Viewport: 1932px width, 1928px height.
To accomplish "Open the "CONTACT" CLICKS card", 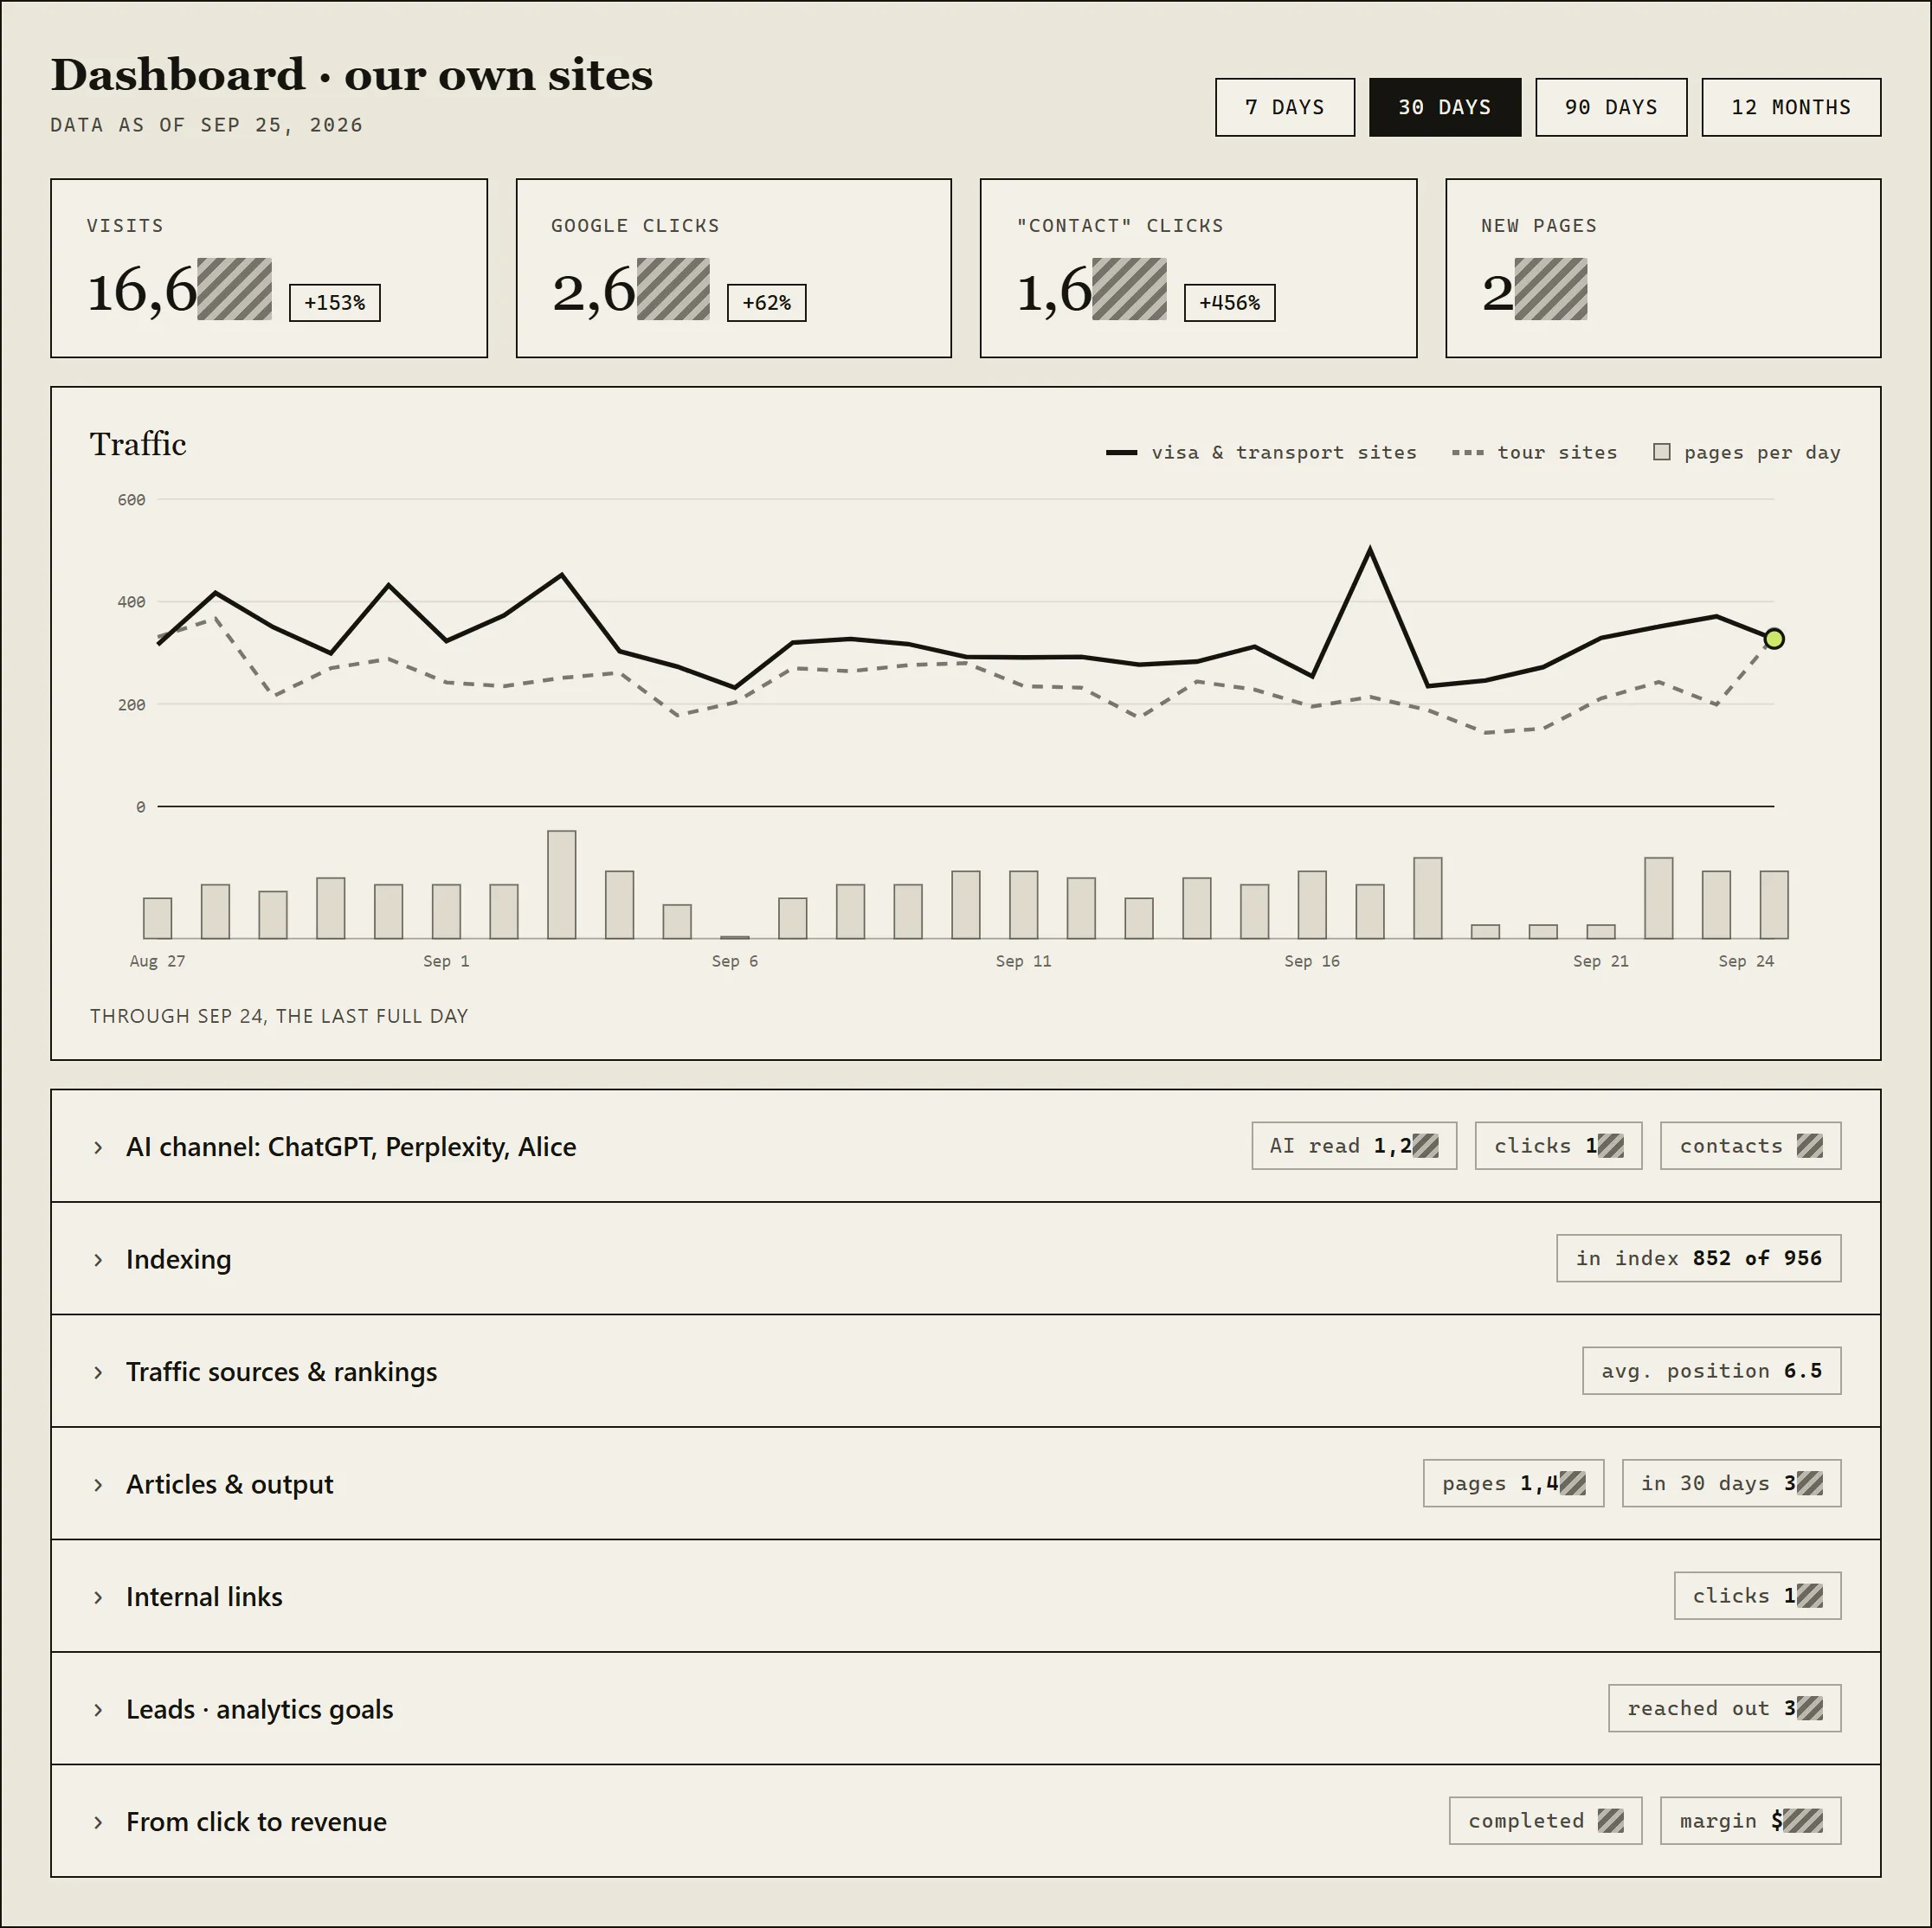I will [x=1198, y=268].
